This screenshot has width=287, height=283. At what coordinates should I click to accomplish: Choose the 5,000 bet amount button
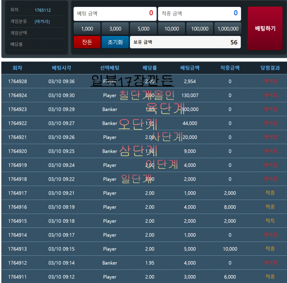point(143,29)
